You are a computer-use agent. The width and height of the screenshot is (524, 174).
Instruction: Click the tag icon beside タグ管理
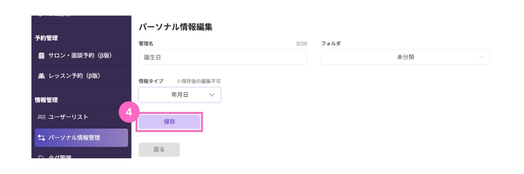pos(41,157)
